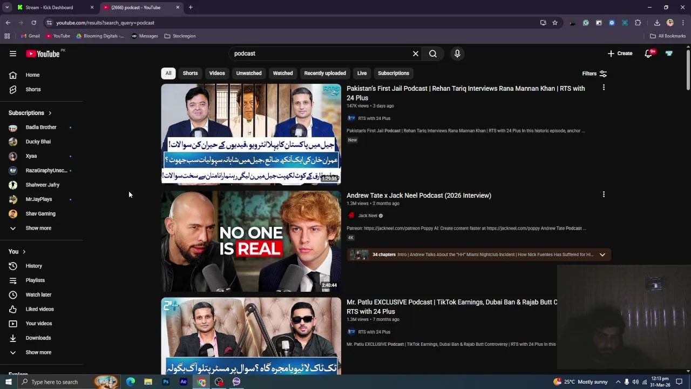The image size is (691, 389).
Task: Open the Stockregion bookmark folder
Action: coord(180,36)
